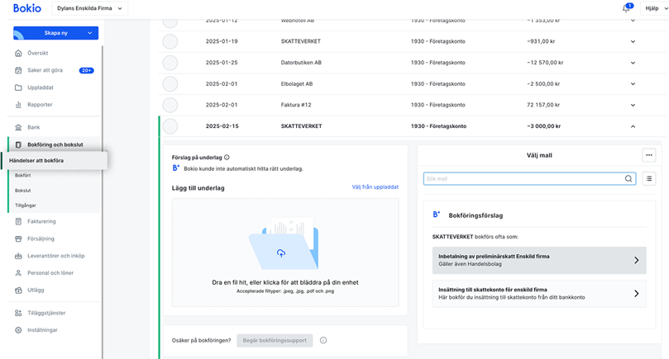This screenshot has height=359, width=669.
Task: Collapse the 2025-02-15 SKATTEVERKET row
Action: (633, 126)
